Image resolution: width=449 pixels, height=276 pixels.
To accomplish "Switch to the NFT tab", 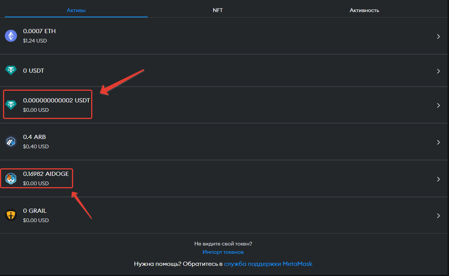I will pos(218,10).
